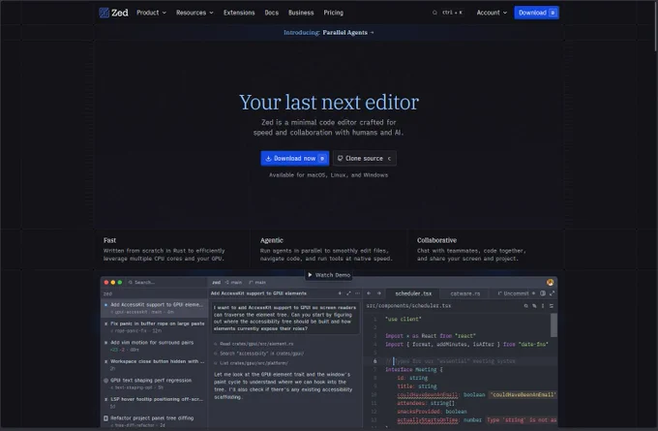Click the 'zed' project name in the editor title bar
Viewport: 658px width, 431px height.
coord(216,282)
